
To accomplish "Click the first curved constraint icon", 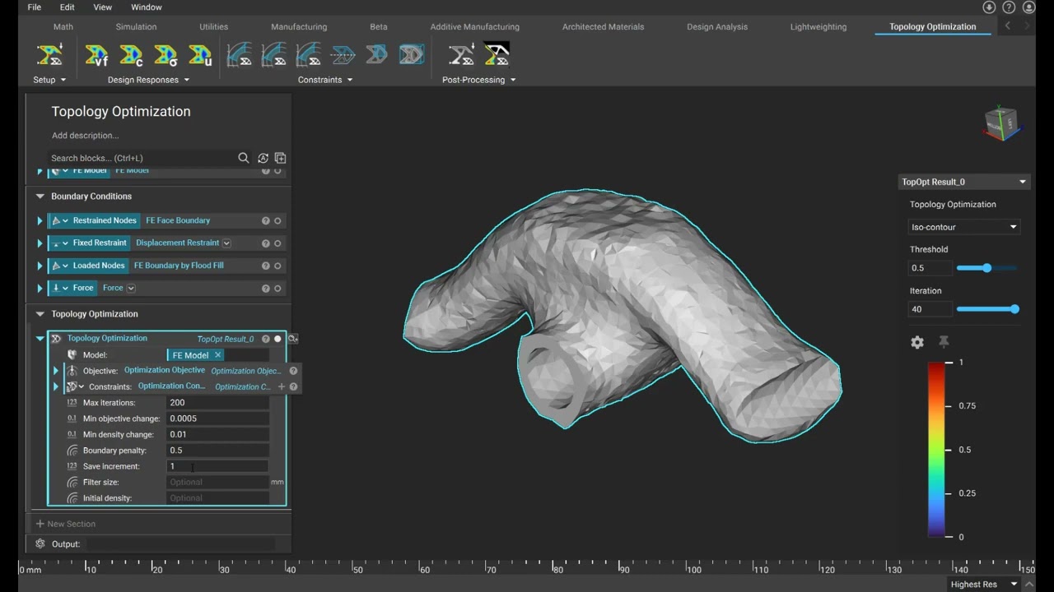I will 240,55.
